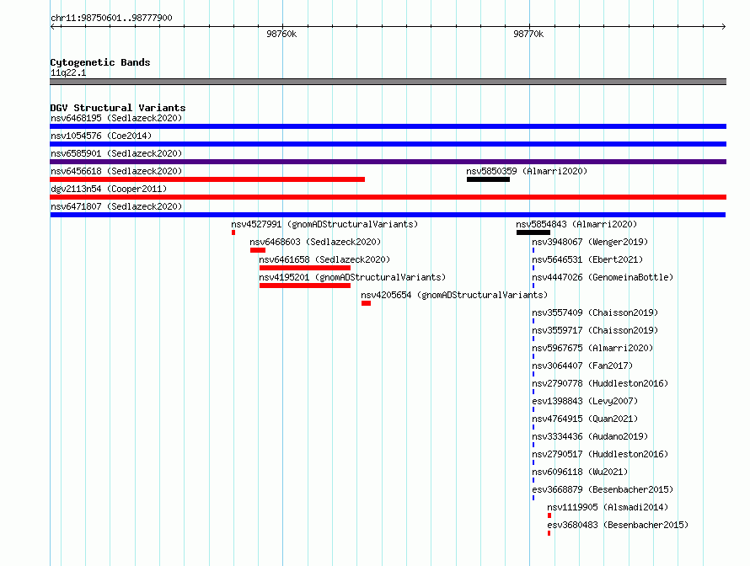Open the nsv3334436 (Audano2019) label
Viewport: 750px width, 566px height.
(590, 436)
